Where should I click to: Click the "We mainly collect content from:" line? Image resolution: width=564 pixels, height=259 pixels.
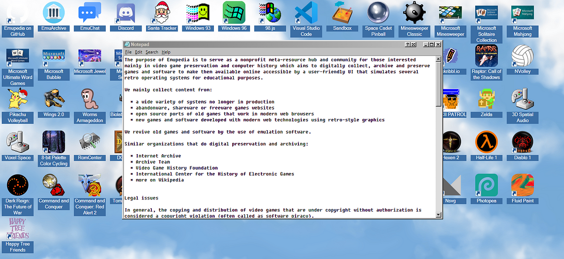(168, 89)
